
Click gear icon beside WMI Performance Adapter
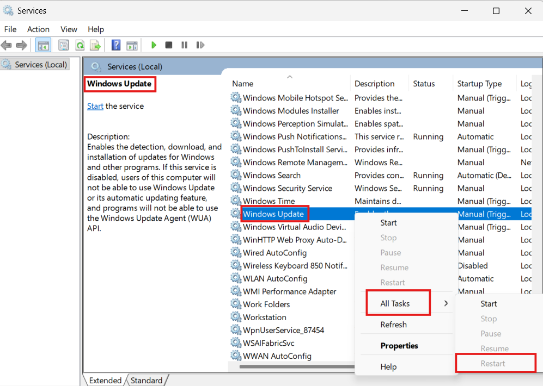click(236, 291)
